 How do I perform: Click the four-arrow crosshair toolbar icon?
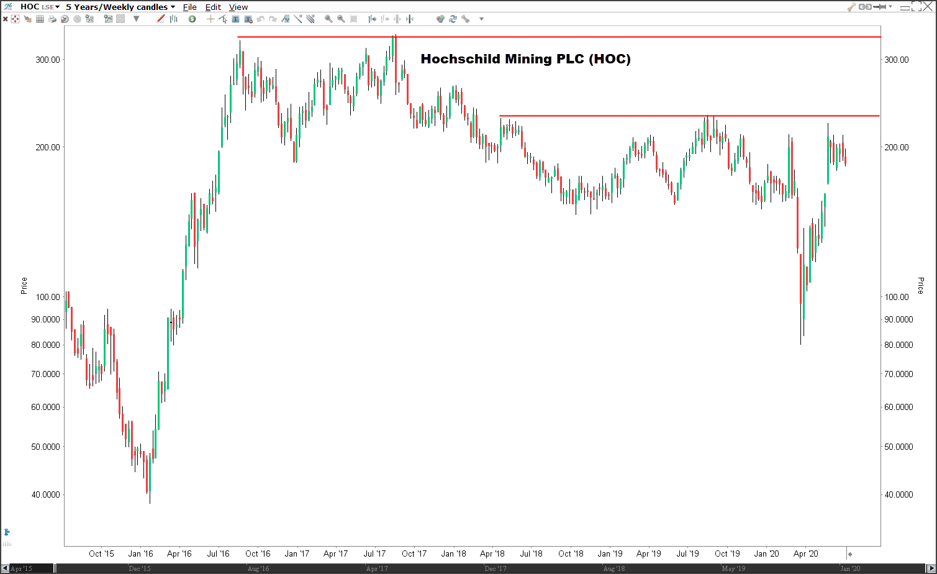coord(16,19)
